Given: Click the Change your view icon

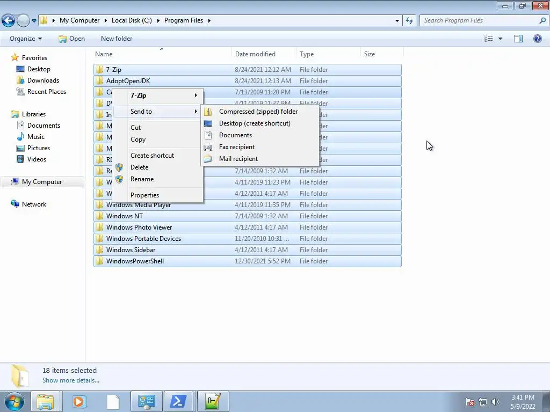Looking at the screenshot, I should [x=489, y=39].
